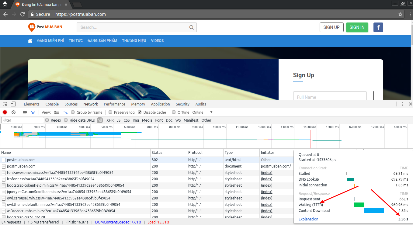Filter requests by JS
This screenshot has width=413, height=225.
[x=119, y=120]
